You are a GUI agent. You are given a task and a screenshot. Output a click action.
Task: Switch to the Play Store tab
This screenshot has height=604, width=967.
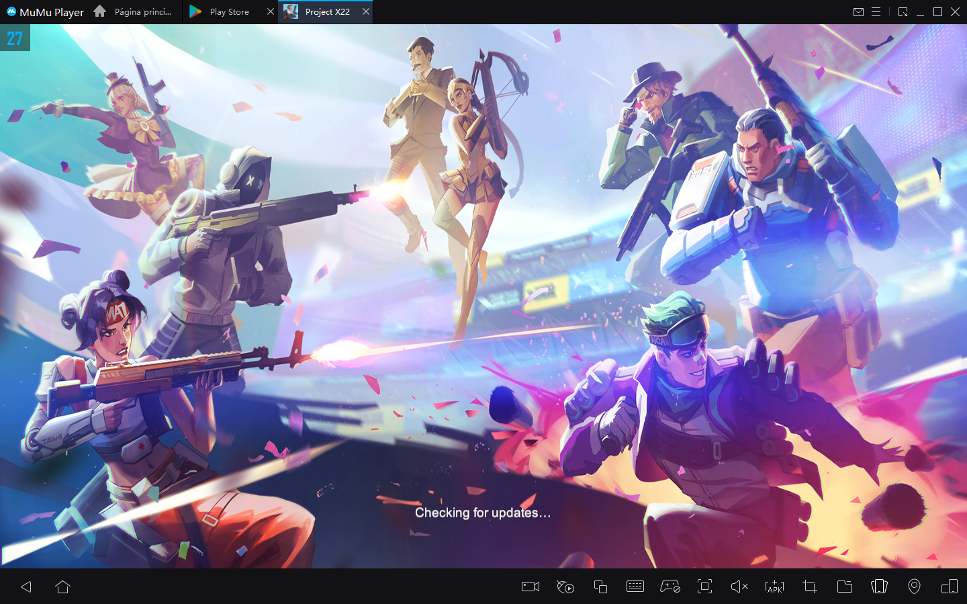point(229,12)
